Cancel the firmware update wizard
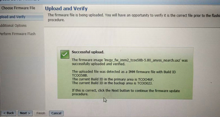The width and height of the screenshot is (220, 117). pyautogui.click(x=56, y=113)
